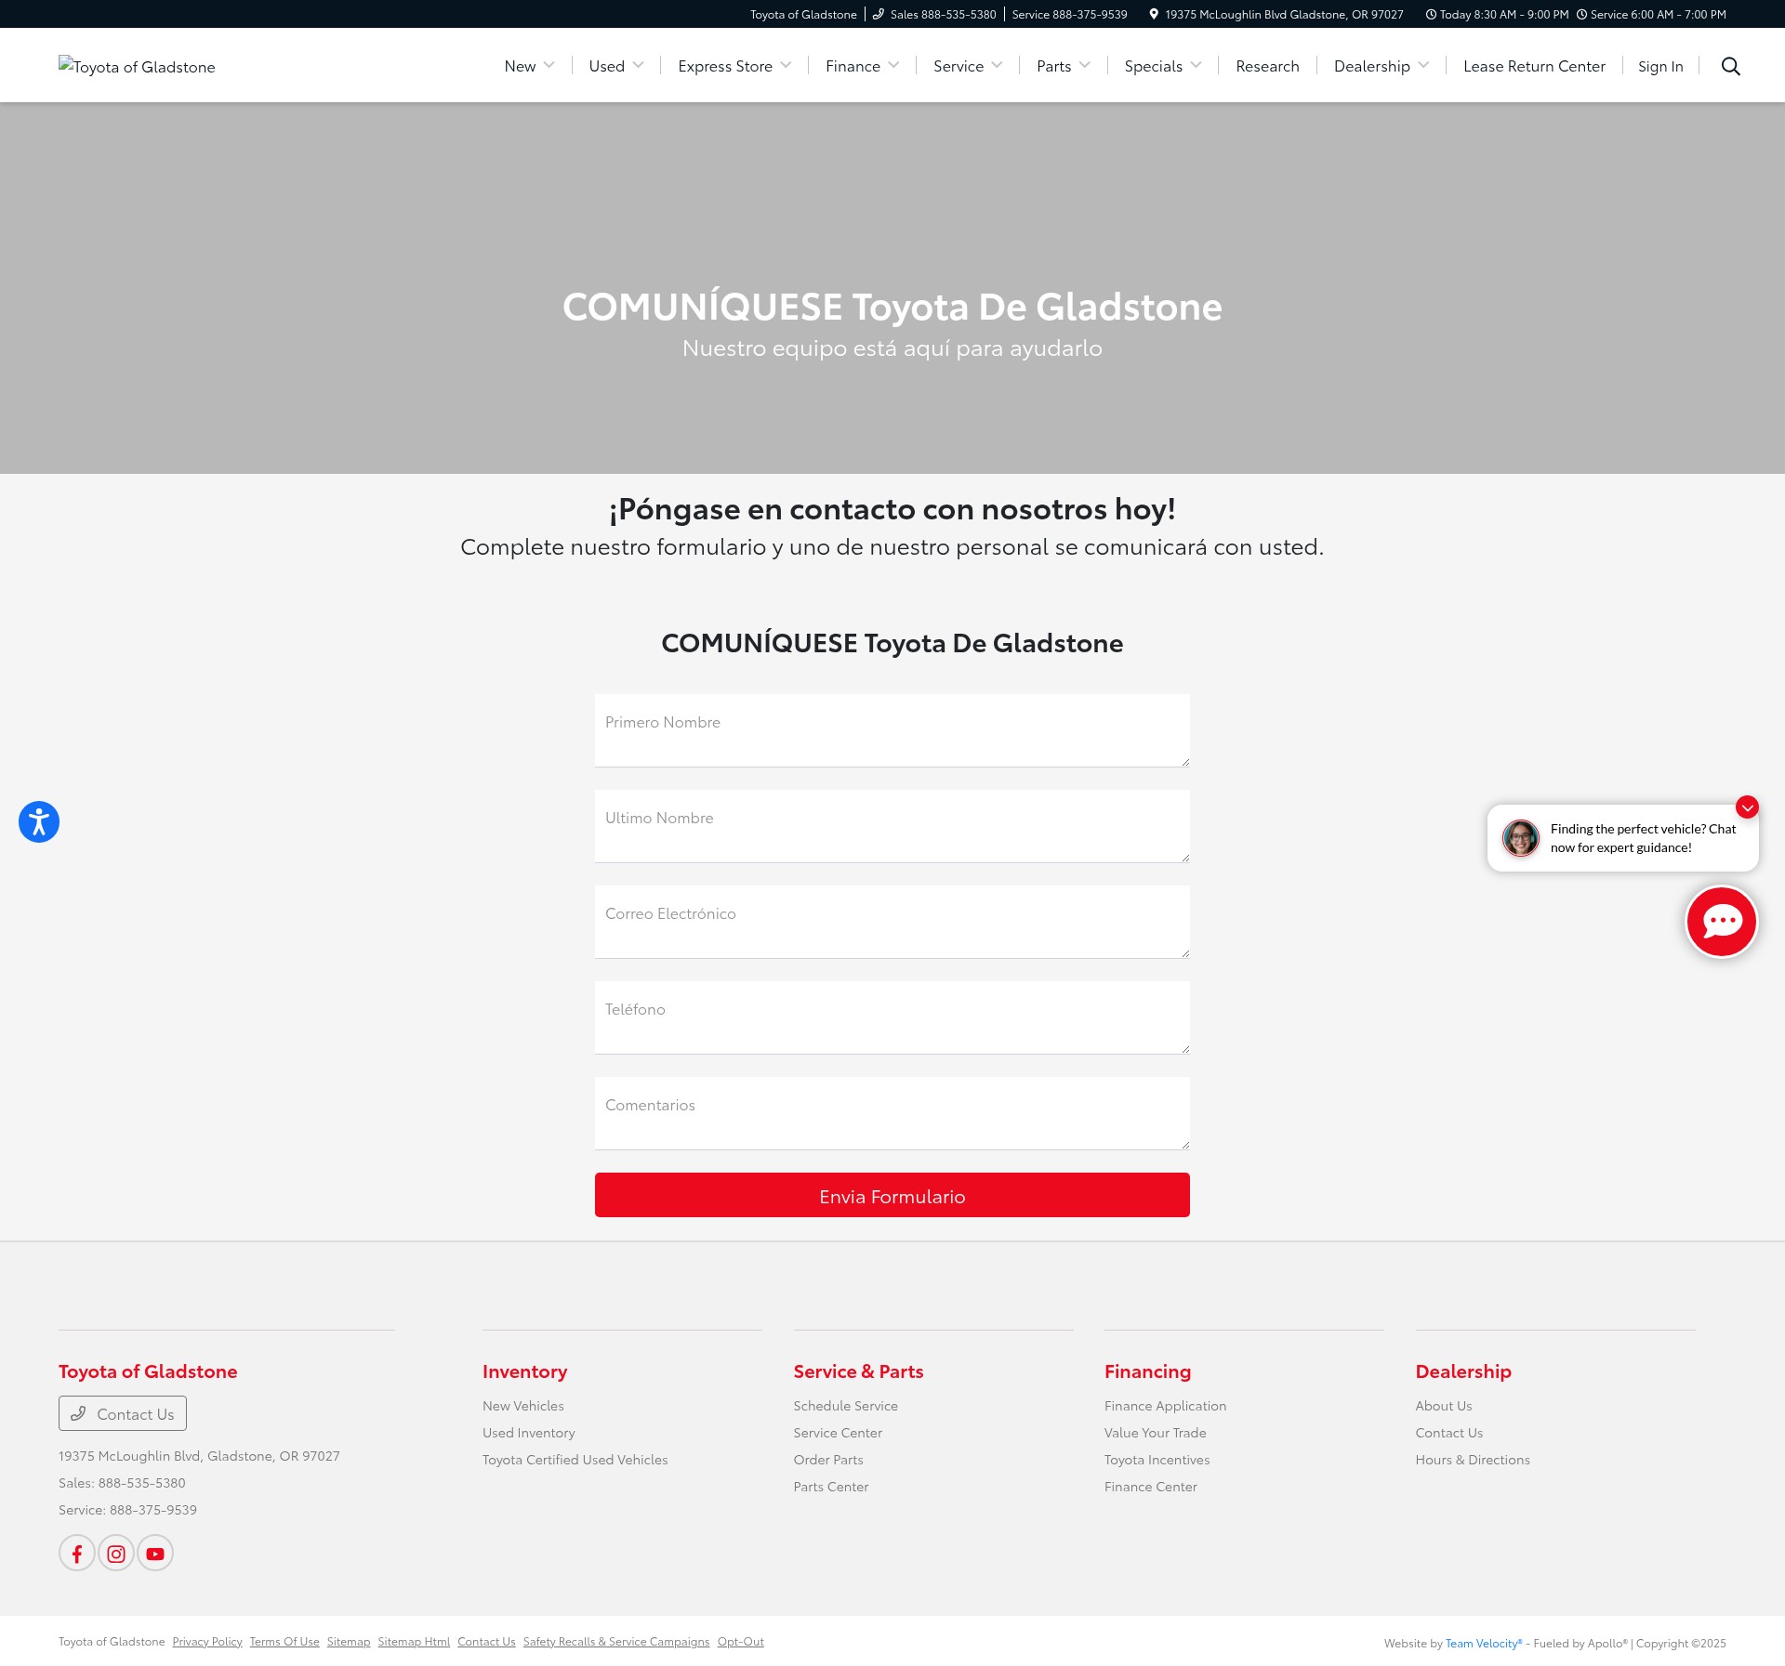Click the Inventory footer heading
This screenshot has width=1785, height=1666.
tap(524, 1371)
